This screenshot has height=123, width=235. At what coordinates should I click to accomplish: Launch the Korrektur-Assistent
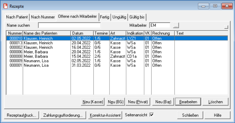(105, 115)
